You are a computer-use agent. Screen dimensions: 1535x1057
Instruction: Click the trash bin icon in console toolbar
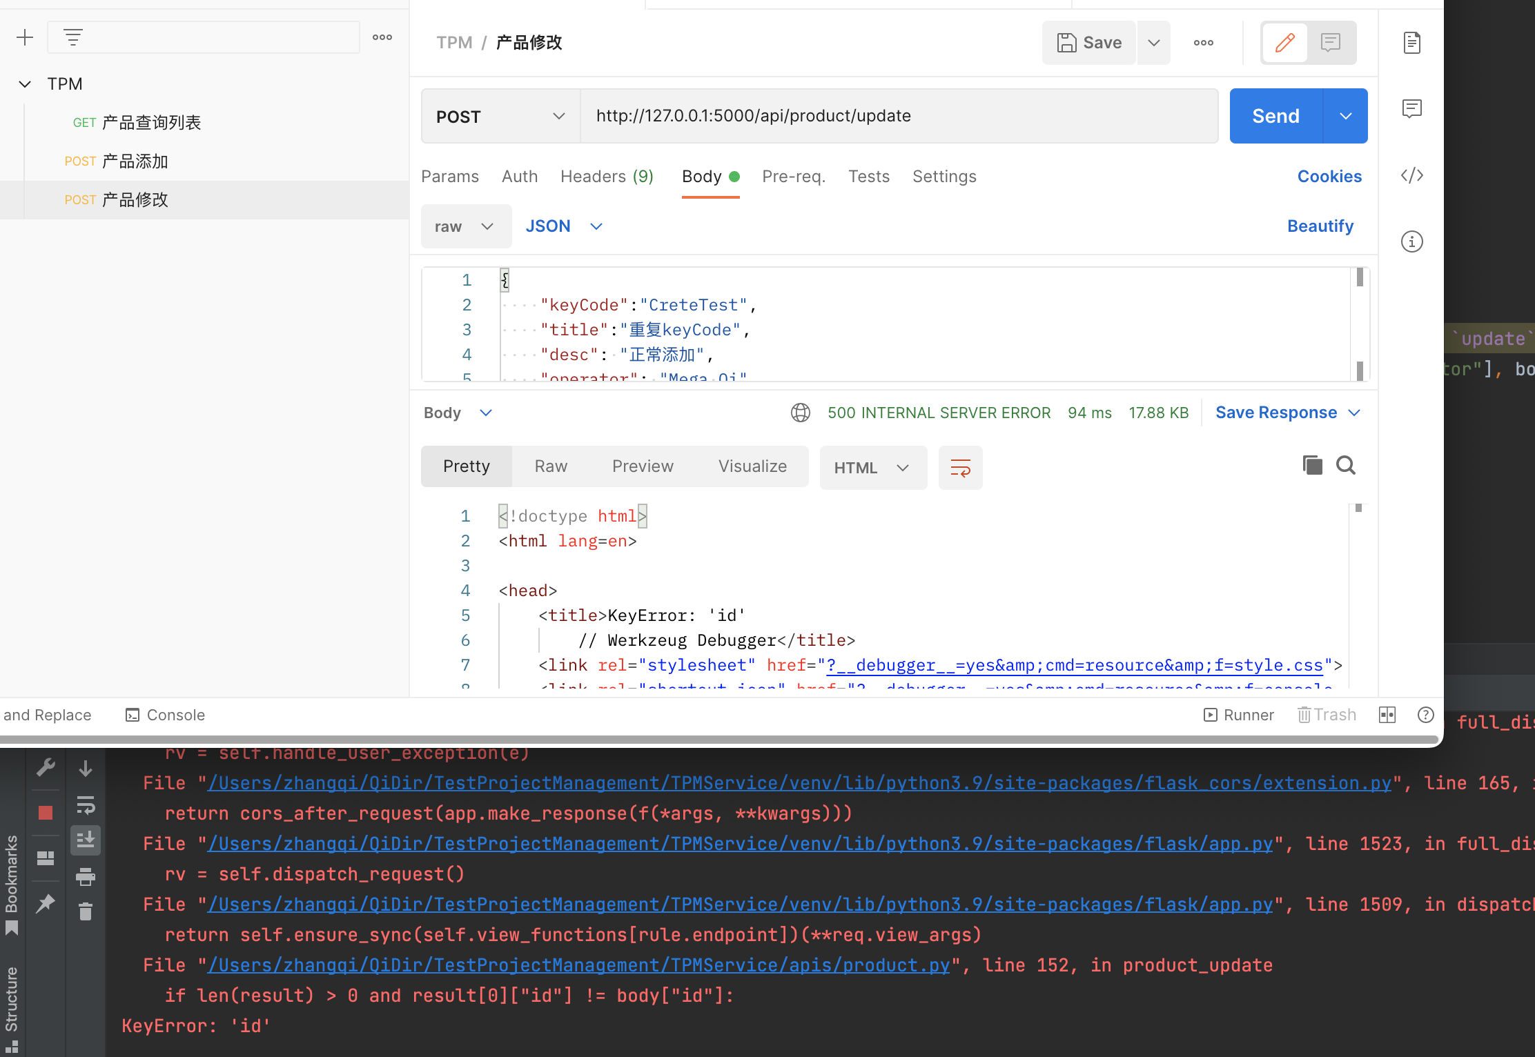coord(86,911)
